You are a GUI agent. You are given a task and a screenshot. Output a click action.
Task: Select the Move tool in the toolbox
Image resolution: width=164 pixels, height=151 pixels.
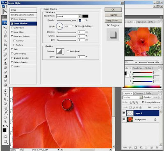pos(5,27)
